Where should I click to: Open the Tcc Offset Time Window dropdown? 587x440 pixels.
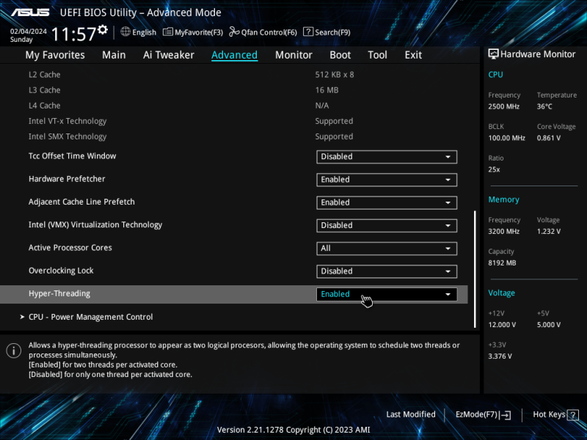[387, 157]
